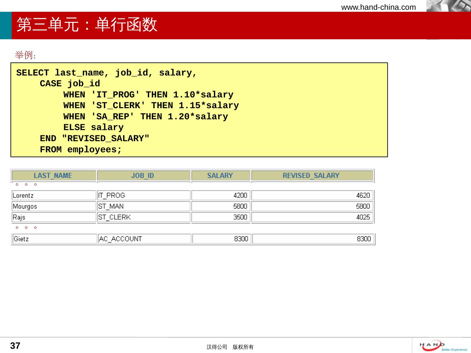Click the Lorentz cell in the table
471x353 pixels.
(x=23, y=195)
